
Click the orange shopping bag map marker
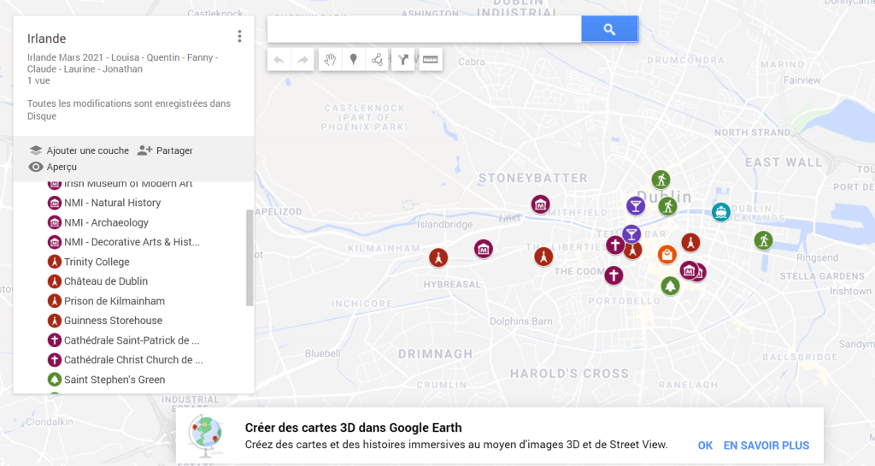point(667,254)
